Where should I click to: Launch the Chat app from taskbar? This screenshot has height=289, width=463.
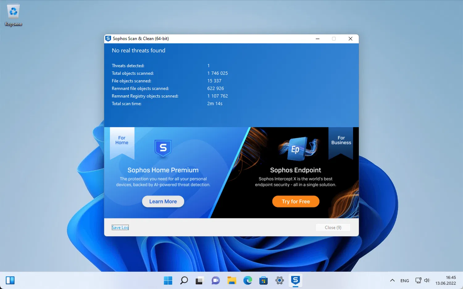point(215,280)
